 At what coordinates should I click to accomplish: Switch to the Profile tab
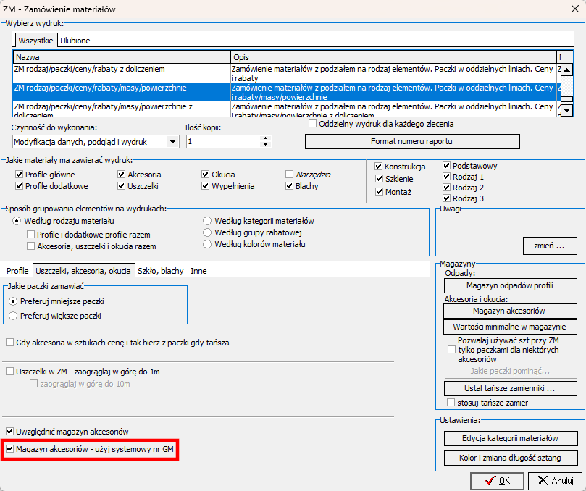tap(17, 271)
